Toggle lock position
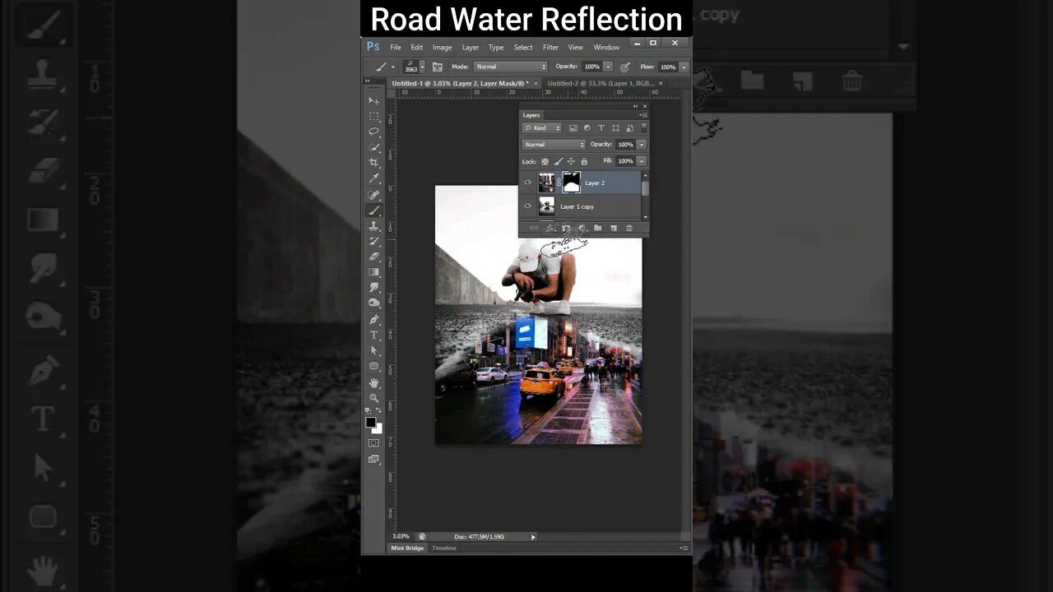The image size is (1053, 592). [571, 161]
